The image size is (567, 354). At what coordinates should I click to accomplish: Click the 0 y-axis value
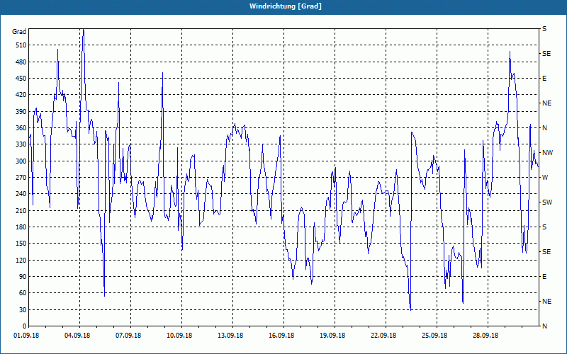pyautogui.click(x=24, y=326)
